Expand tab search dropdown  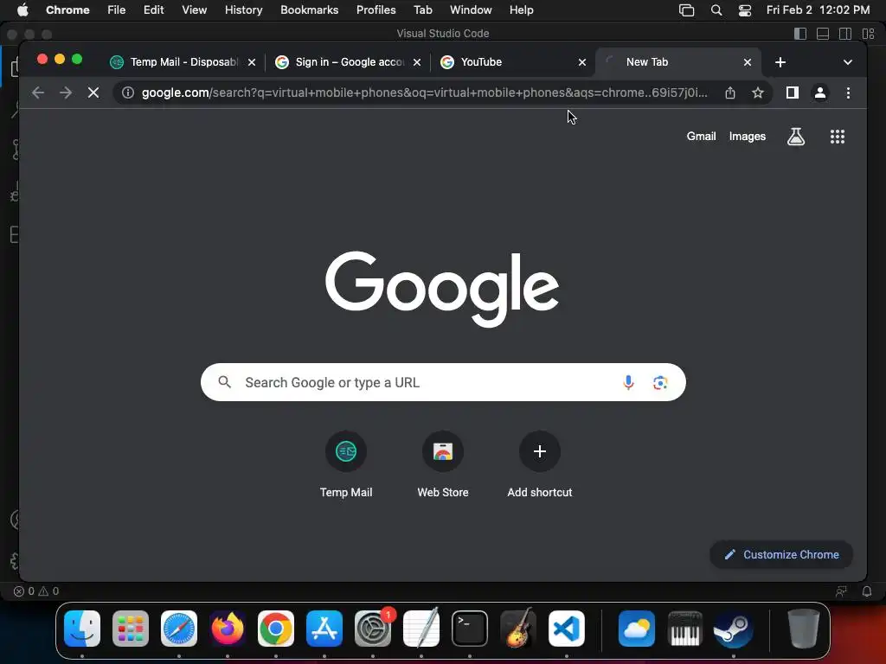click(x=848, y=62)
